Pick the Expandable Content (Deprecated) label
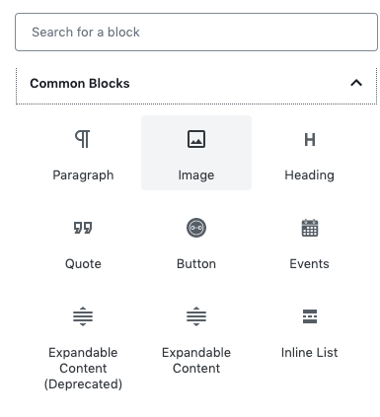The height and width of the screenshot is (417, 380). coord(83,369)
